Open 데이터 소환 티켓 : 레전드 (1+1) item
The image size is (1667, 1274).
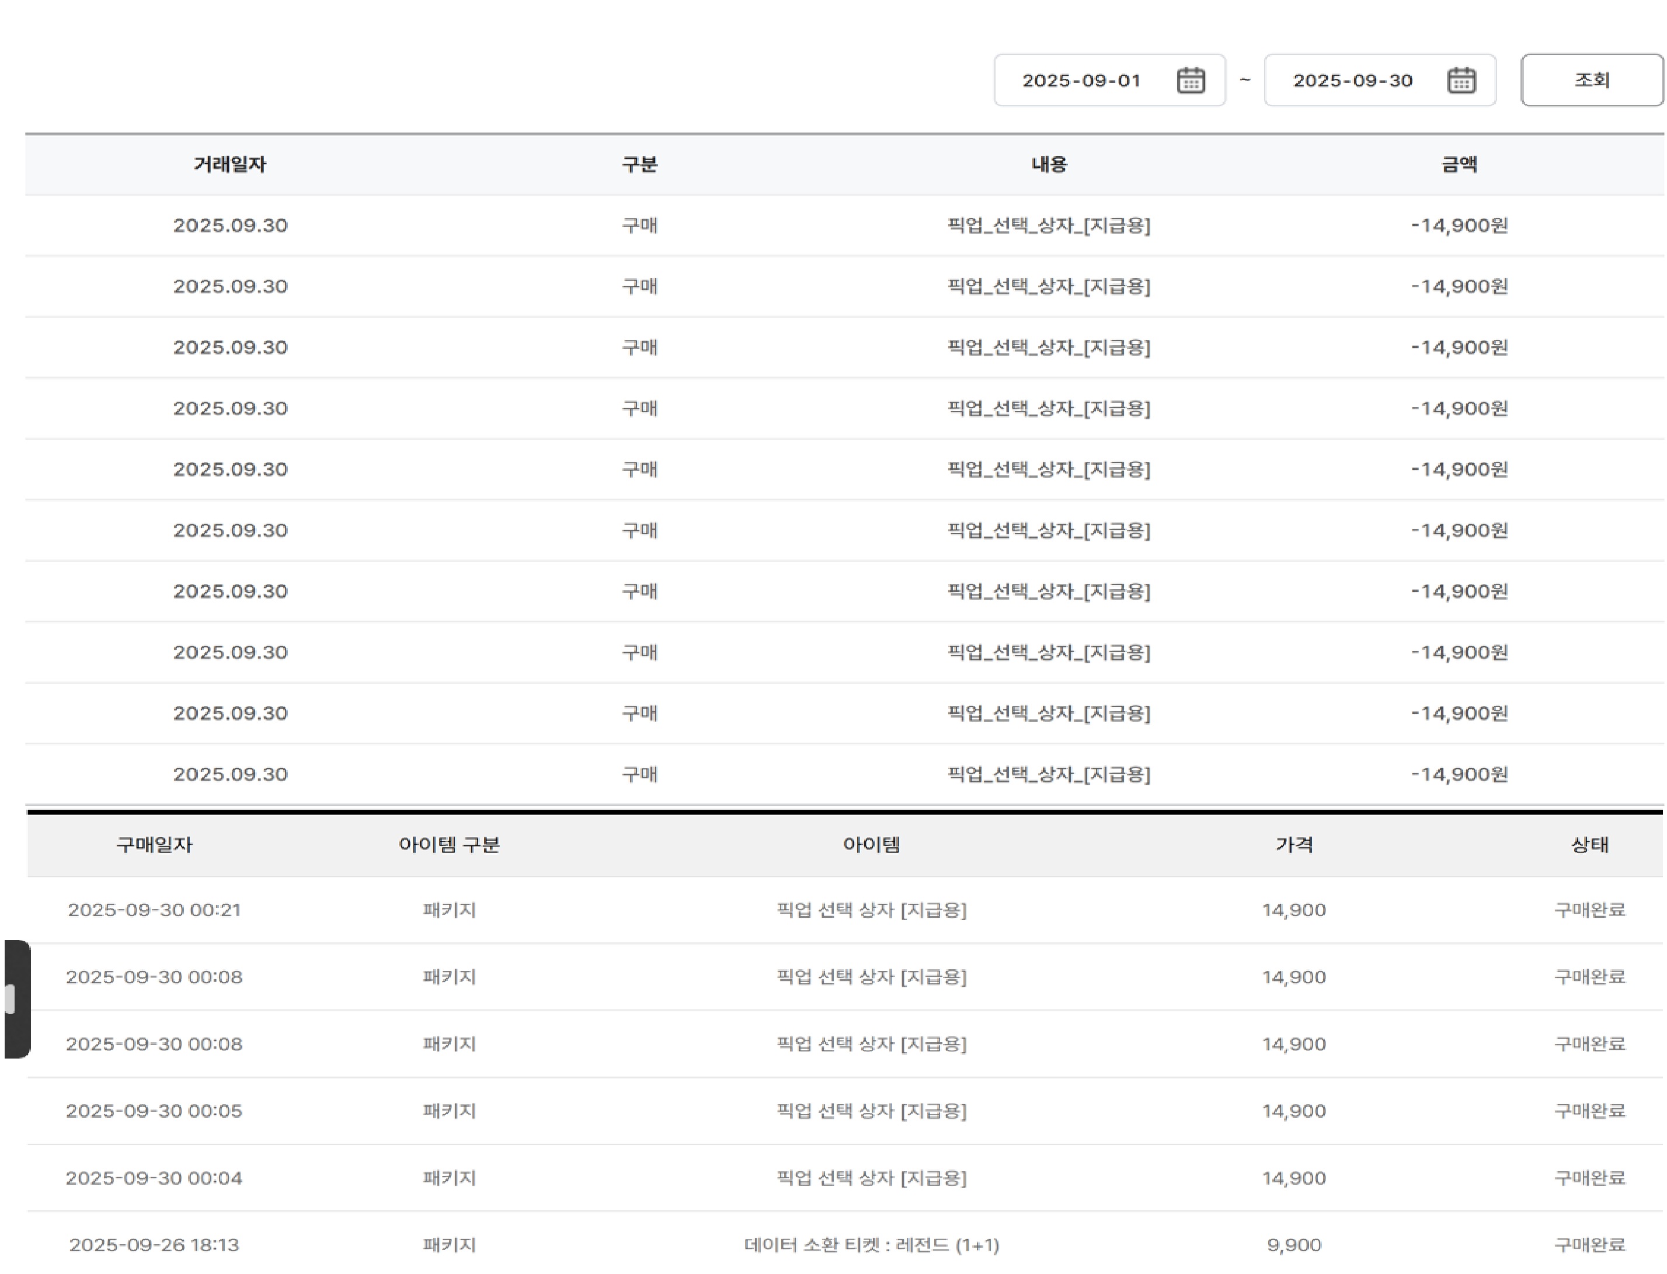(x=871, y=1245)
